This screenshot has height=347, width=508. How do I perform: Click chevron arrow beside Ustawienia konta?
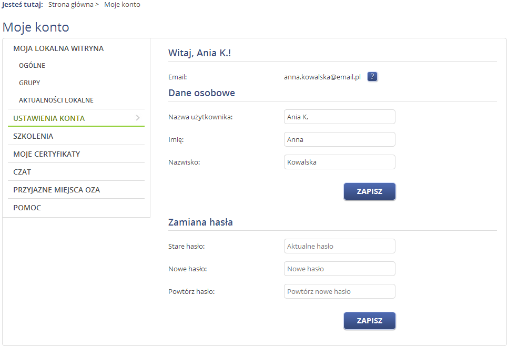[138, 118]
